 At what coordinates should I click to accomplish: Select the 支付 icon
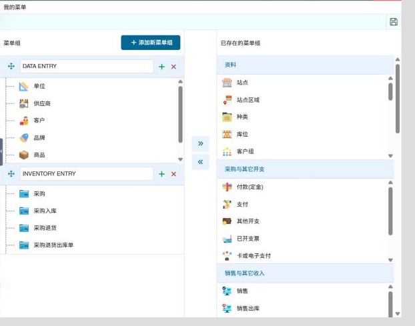pyautogui.click(x=227, y=205)
